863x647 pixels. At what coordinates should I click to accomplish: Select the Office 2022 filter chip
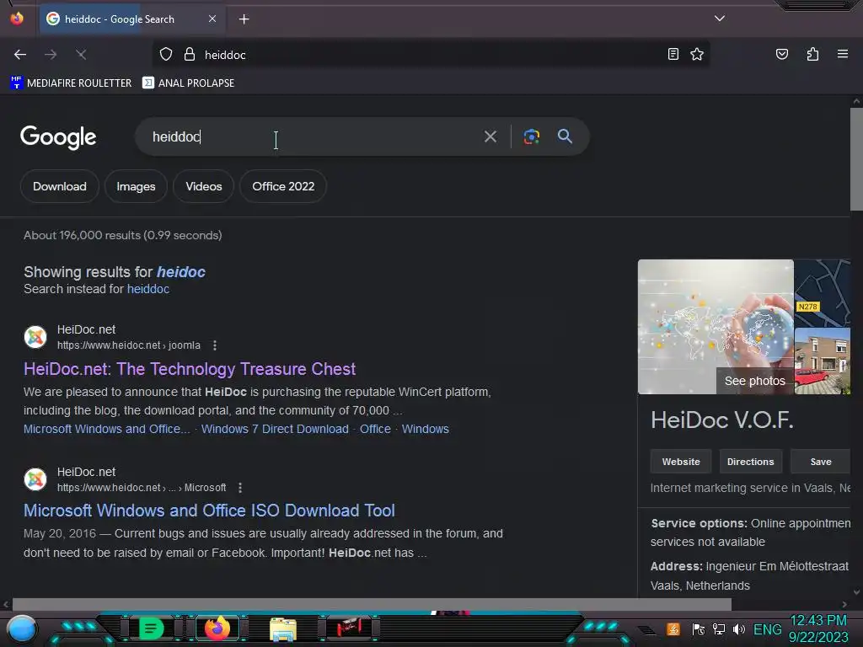(x=283, y=186)
